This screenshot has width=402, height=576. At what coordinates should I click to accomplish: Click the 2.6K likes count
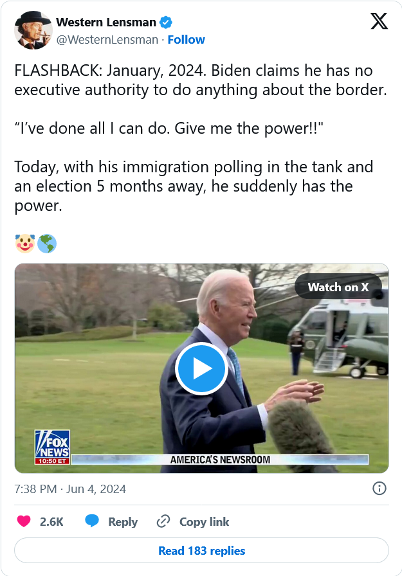tap(52, 521)
